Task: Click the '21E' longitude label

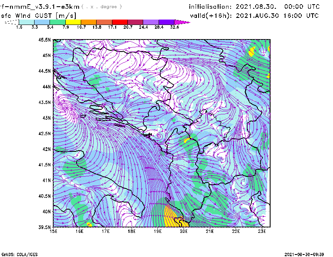Action: [x=210, y=231]
